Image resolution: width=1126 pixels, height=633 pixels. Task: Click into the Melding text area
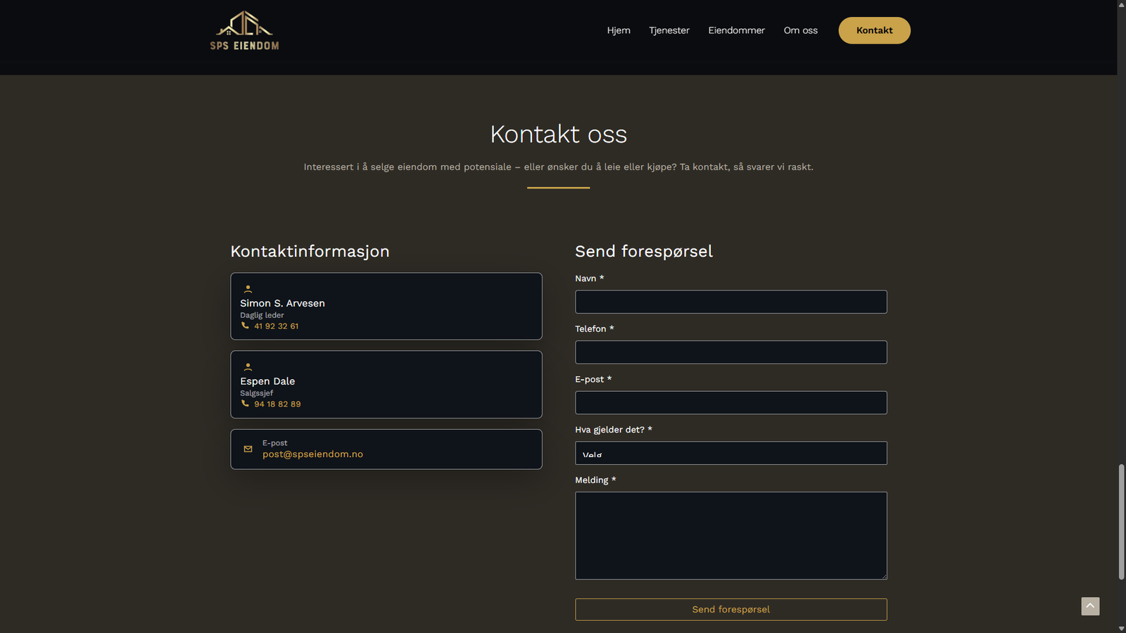pyautogui.click(x=730, y=535)
